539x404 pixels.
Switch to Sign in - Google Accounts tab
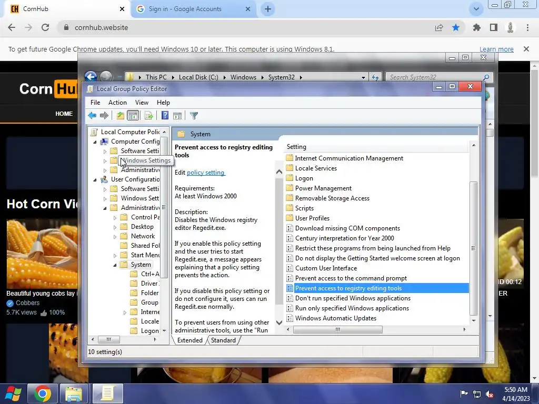click(x=194, y=9)
